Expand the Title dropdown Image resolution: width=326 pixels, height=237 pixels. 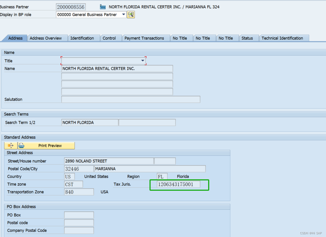143,61
